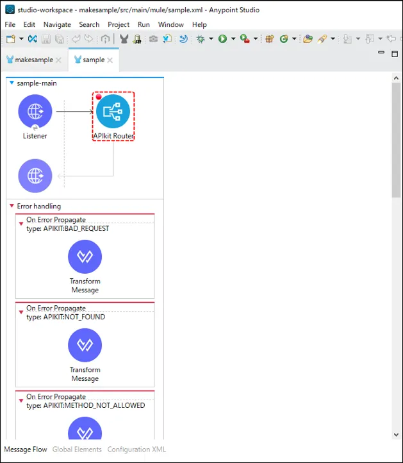Switch to the Configuration XML view tab
The image size is (403, 463).
pos(136,450)
